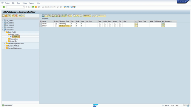The width and height of the screenshot is (191, 107).
Task: Click the Print icon in standard toolbar
Action: click(43, 7)
